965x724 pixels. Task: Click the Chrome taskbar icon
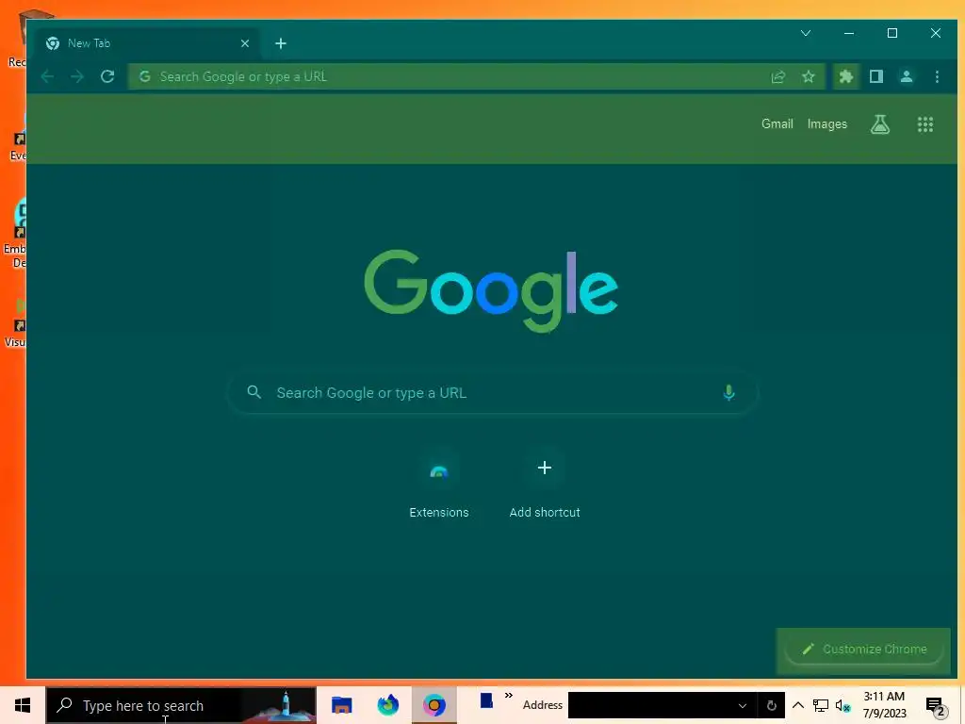(x=433, y=705)
